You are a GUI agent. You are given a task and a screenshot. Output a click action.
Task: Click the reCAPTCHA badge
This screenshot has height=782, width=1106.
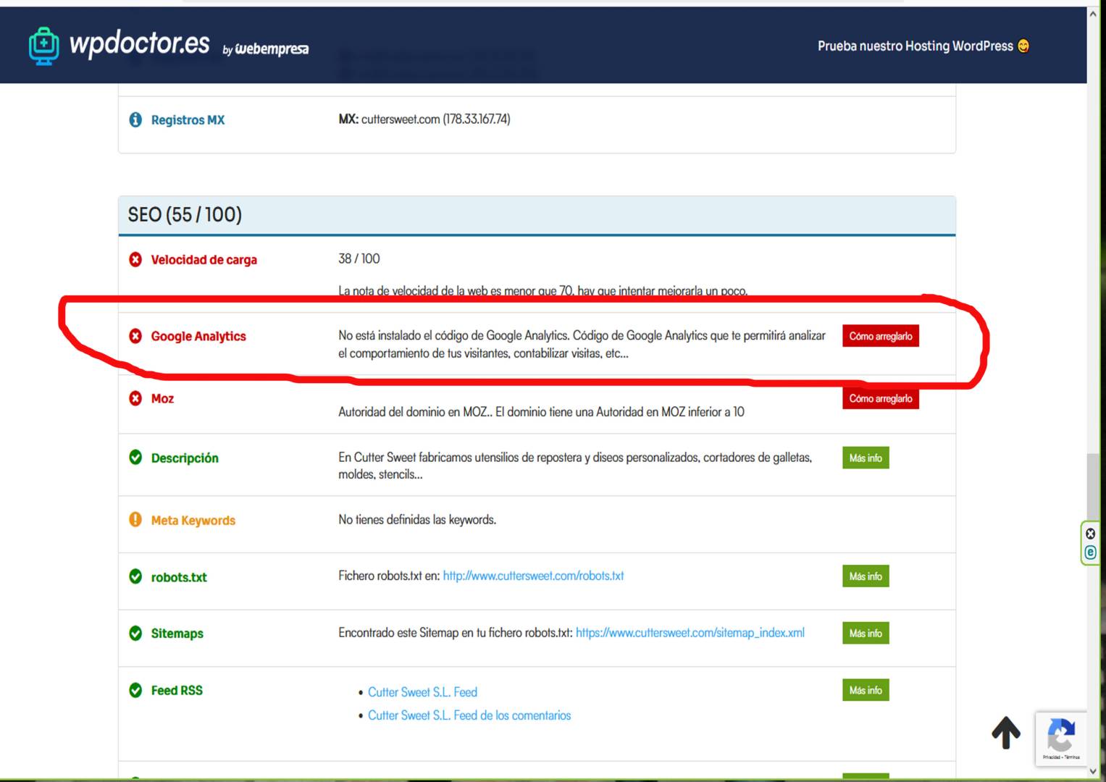click(1060, 739)
